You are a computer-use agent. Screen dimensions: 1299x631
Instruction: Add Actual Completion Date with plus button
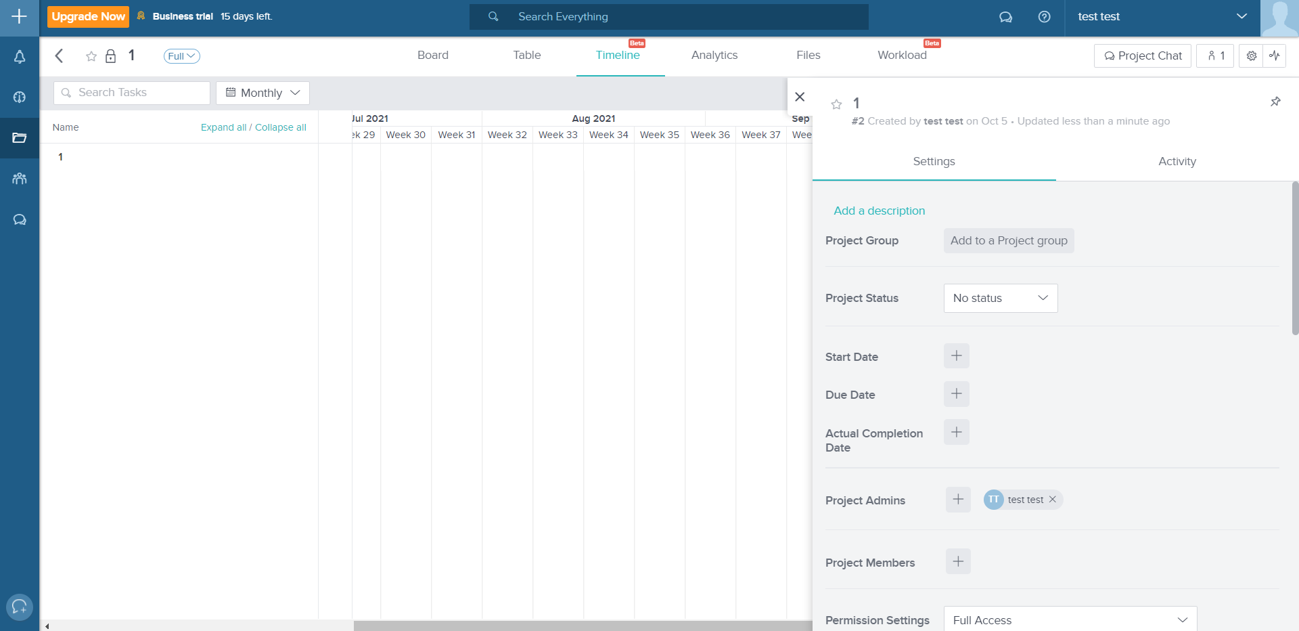pyautogui.click(x=957, y=432)
